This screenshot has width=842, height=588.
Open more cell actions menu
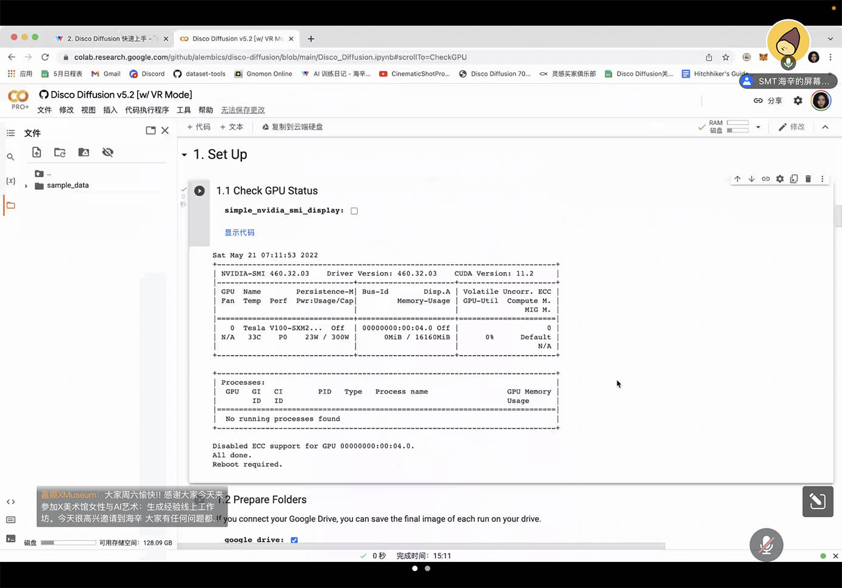(823, 179)
